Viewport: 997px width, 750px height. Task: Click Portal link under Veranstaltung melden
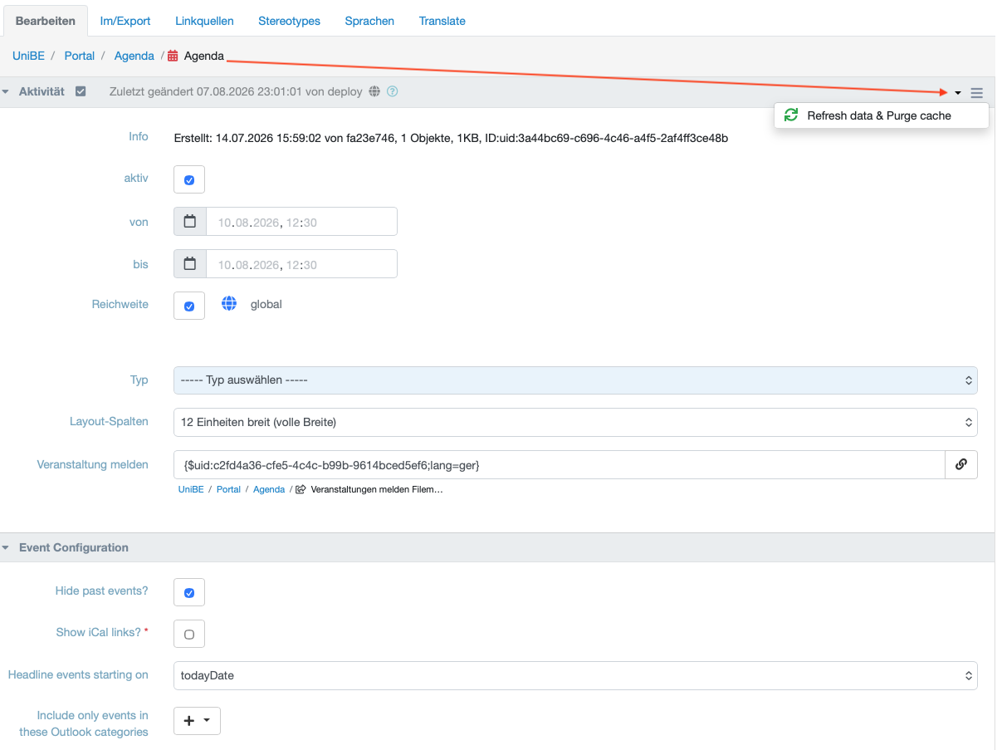coord(228,490)
